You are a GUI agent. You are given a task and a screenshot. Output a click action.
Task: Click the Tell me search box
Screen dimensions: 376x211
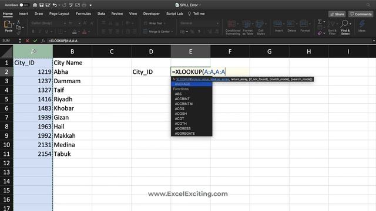196,13
